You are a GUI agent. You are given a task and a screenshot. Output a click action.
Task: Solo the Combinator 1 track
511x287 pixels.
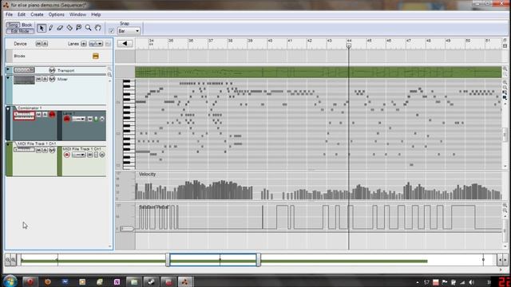click(x=45, y=115)
